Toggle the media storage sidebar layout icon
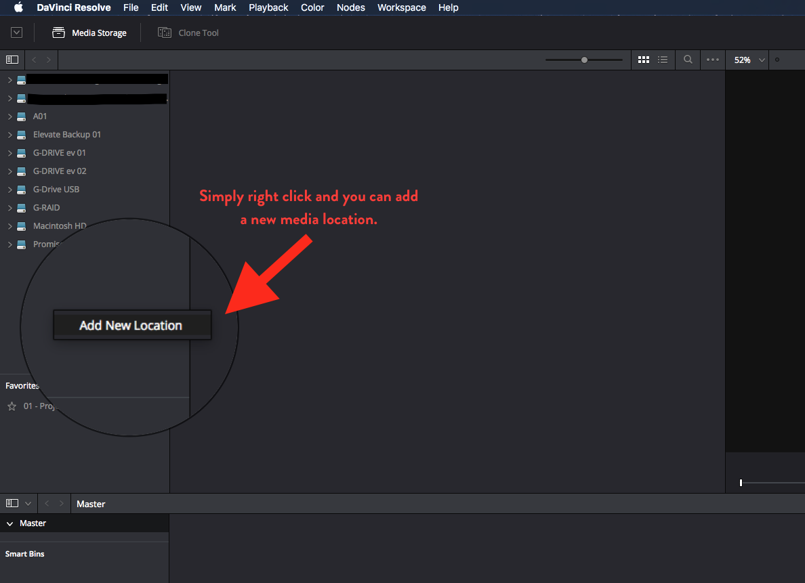 [x=12, y=60]
